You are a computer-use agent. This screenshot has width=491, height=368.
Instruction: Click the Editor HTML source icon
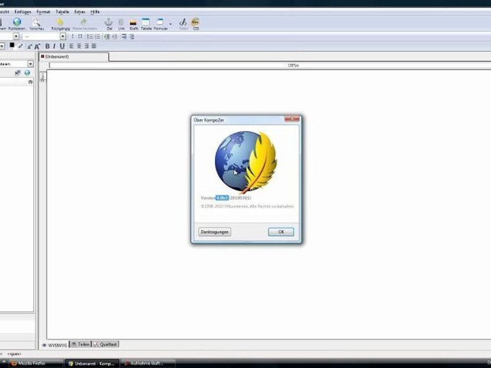tap(183, 22)
